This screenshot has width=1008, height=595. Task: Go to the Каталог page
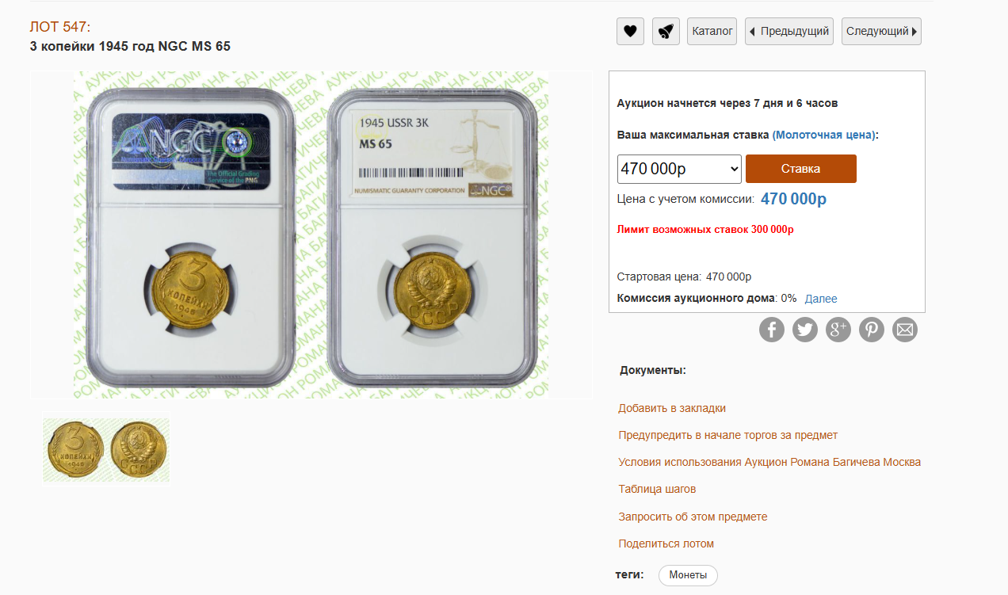[712, 32]
